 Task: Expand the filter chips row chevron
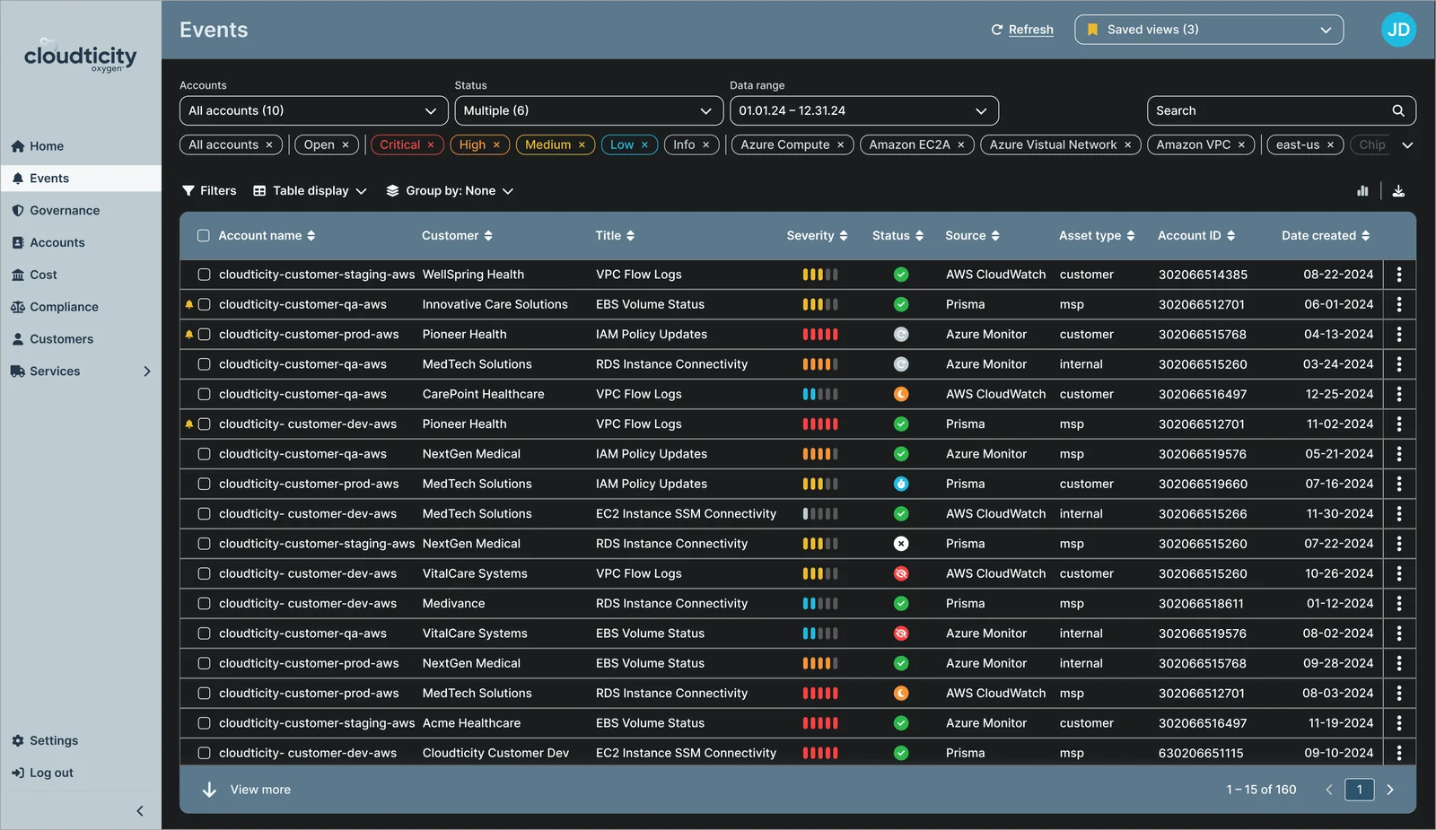1407,144
